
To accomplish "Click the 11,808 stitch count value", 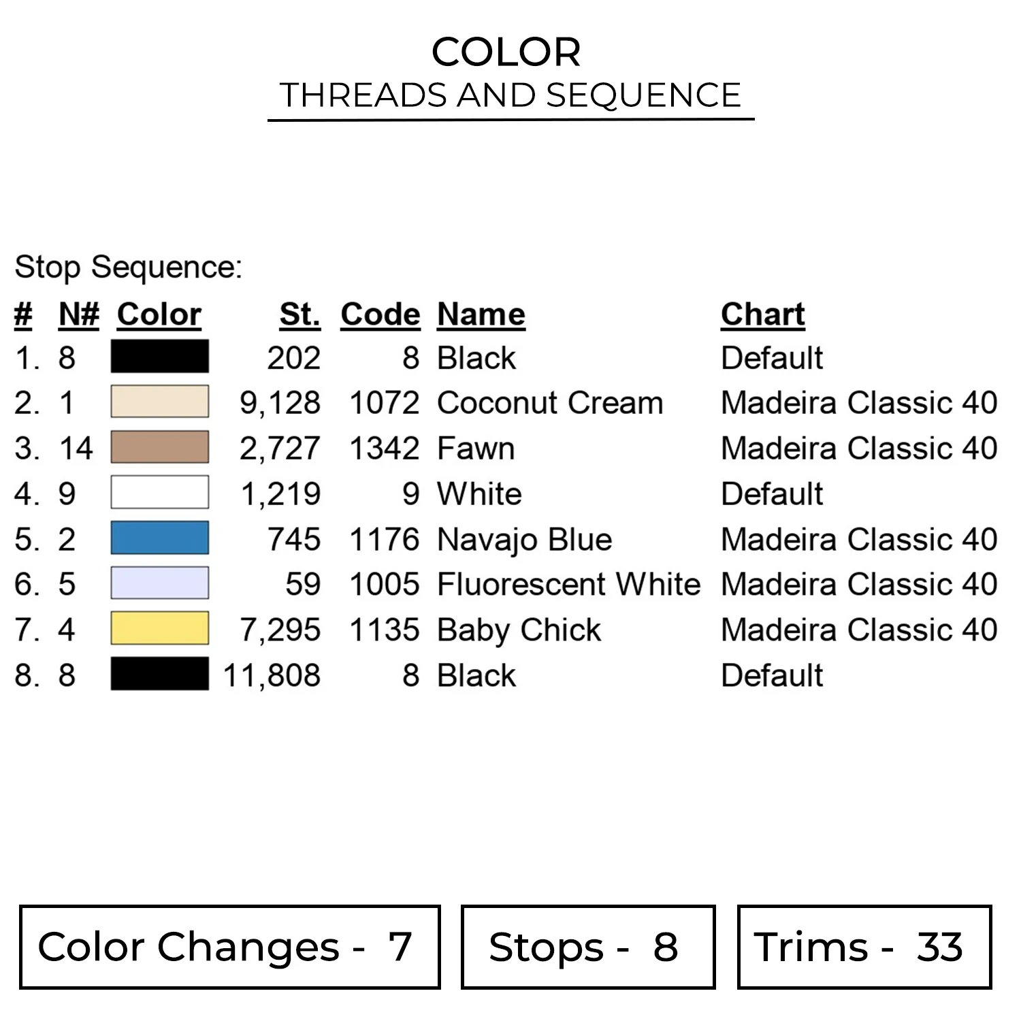I will tap(272, 675).
